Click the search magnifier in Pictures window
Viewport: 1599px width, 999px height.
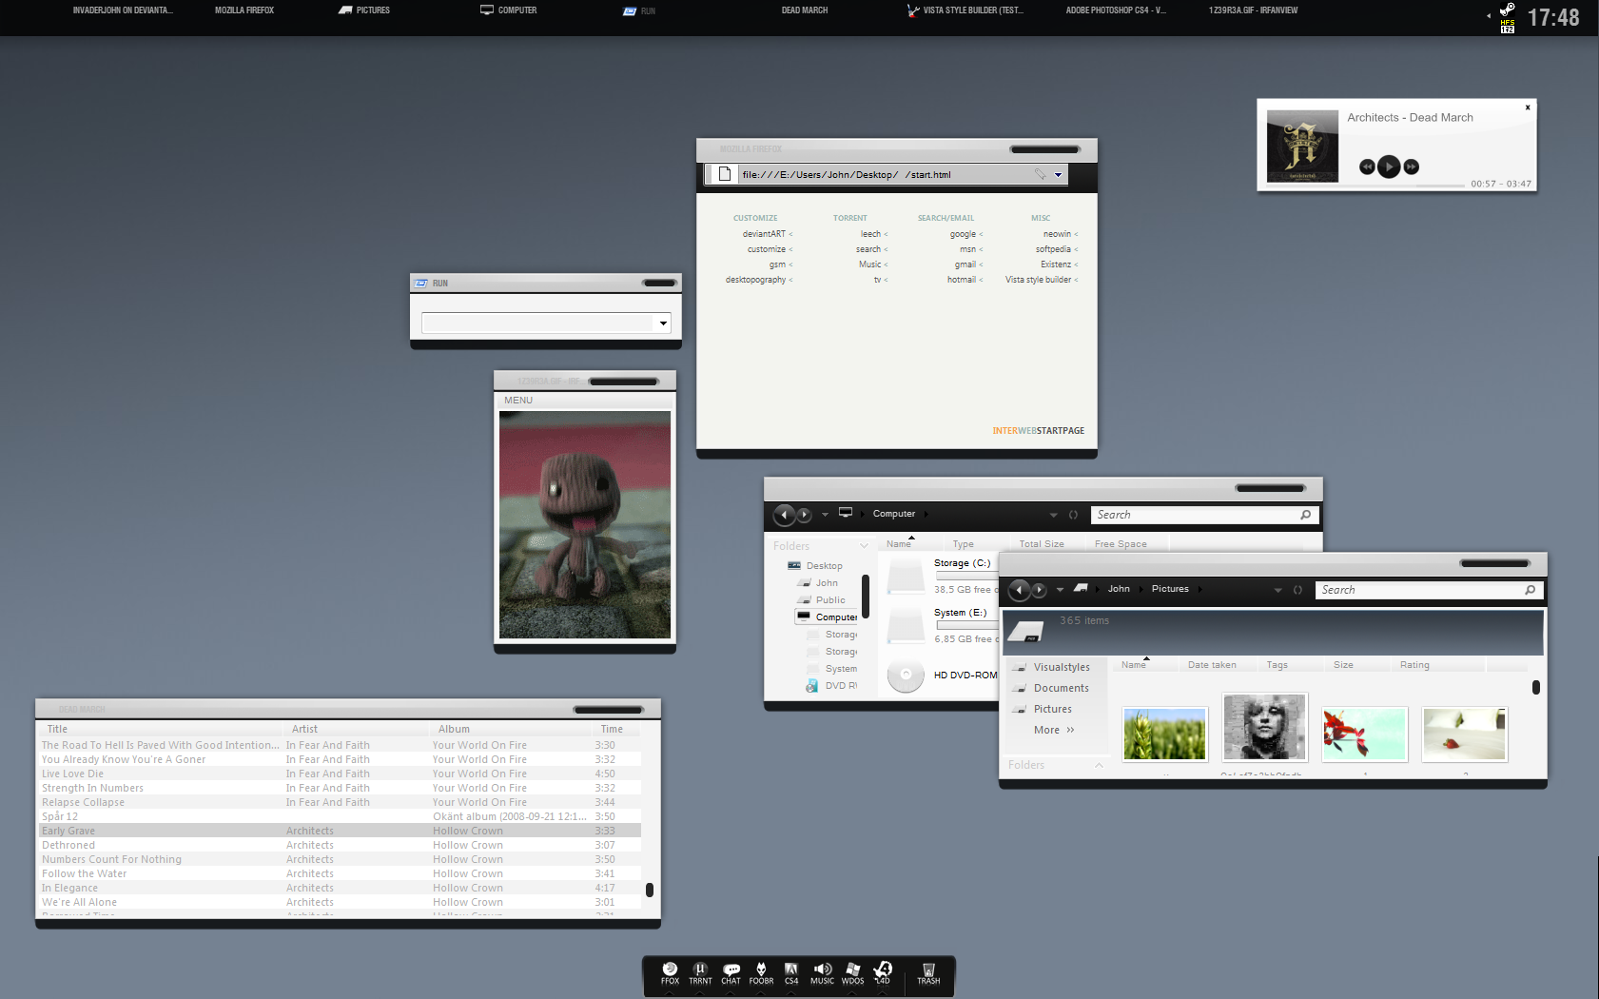1530,590
